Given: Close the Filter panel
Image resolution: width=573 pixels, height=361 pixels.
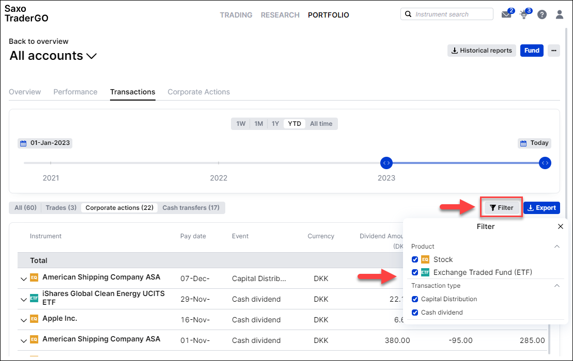Looking at the screenshot, I should (x=560, y=226).
